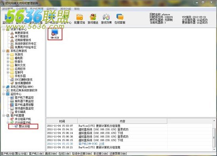Collapse the 客户机管理 tree node
The image size is (217, 156).
point(4,116)
